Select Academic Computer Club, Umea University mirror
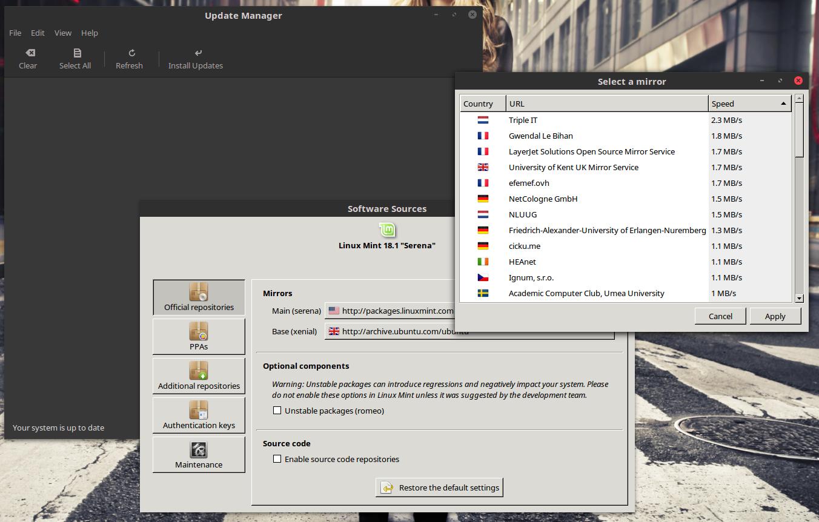819x522 pixels. coord(626,293)
